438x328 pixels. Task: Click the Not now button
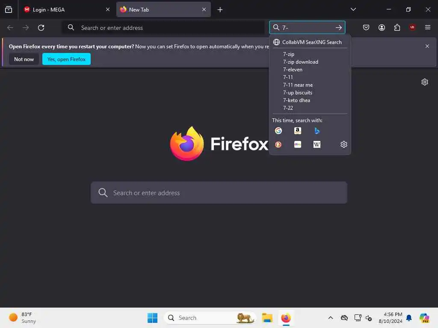[24, 59]
